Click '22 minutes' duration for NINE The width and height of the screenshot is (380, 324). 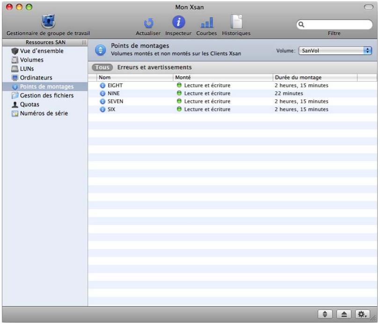coord(289,93)
